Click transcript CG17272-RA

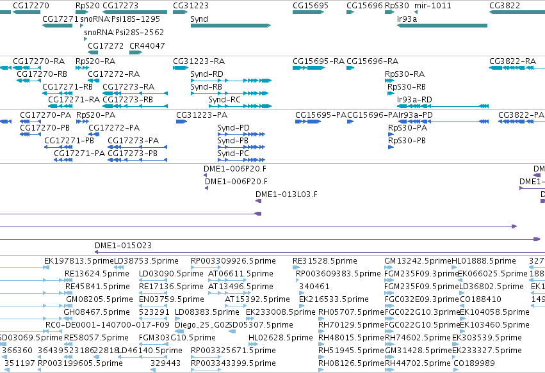point(113,74)
